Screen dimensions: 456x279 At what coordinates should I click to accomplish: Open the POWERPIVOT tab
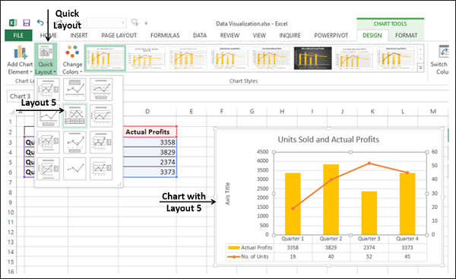331,35
